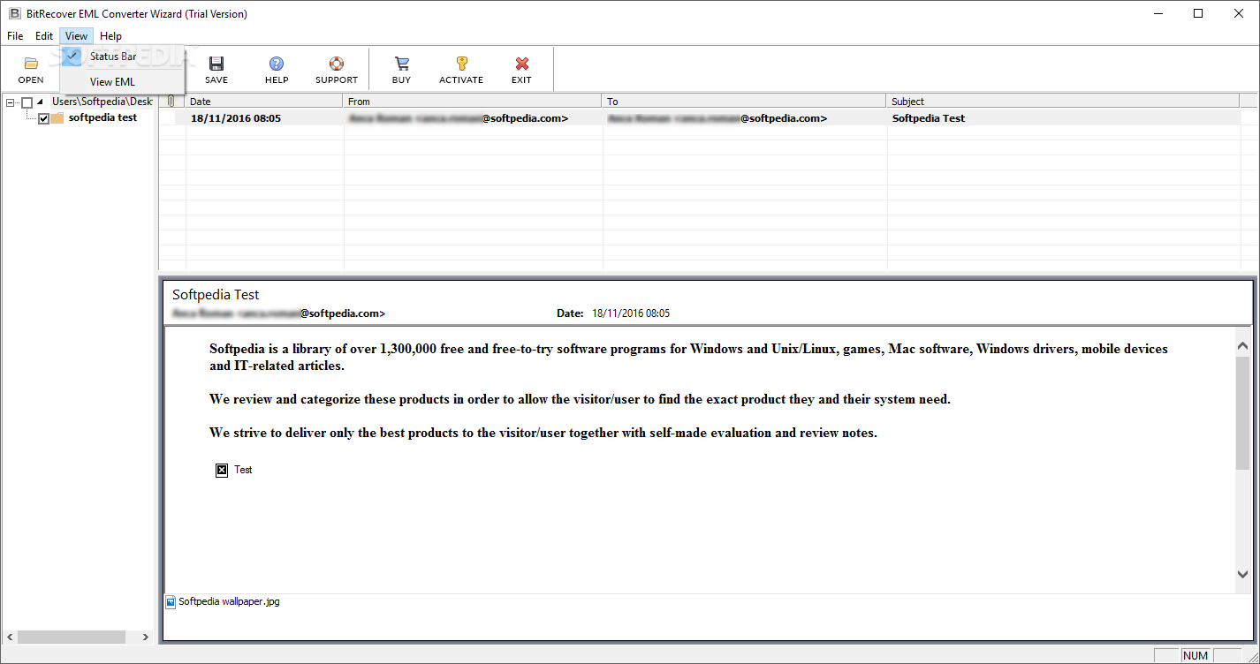Screen dimensions: 1260x664
Task: Toggle the Status Bar menu option
Action: coord(122,57)
